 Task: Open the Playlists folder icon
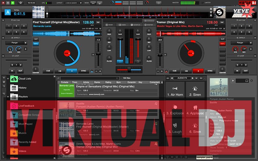tap(14, 97)
